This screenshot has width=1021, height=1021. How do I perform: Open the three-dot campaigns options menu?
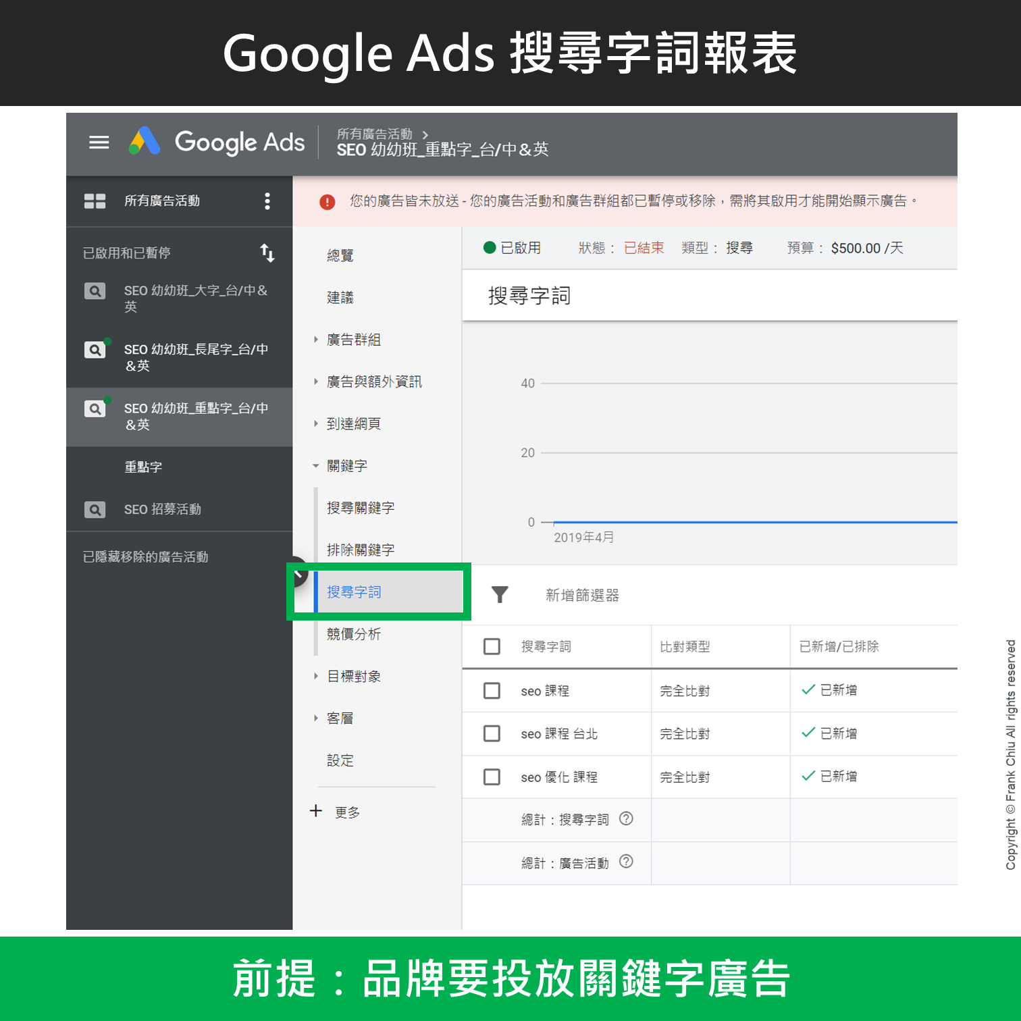267,201
